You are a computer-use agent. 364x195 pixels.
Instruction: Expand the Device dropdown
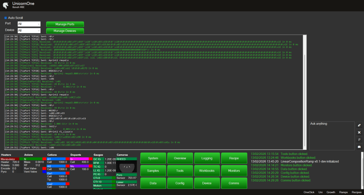coord(29,31)
